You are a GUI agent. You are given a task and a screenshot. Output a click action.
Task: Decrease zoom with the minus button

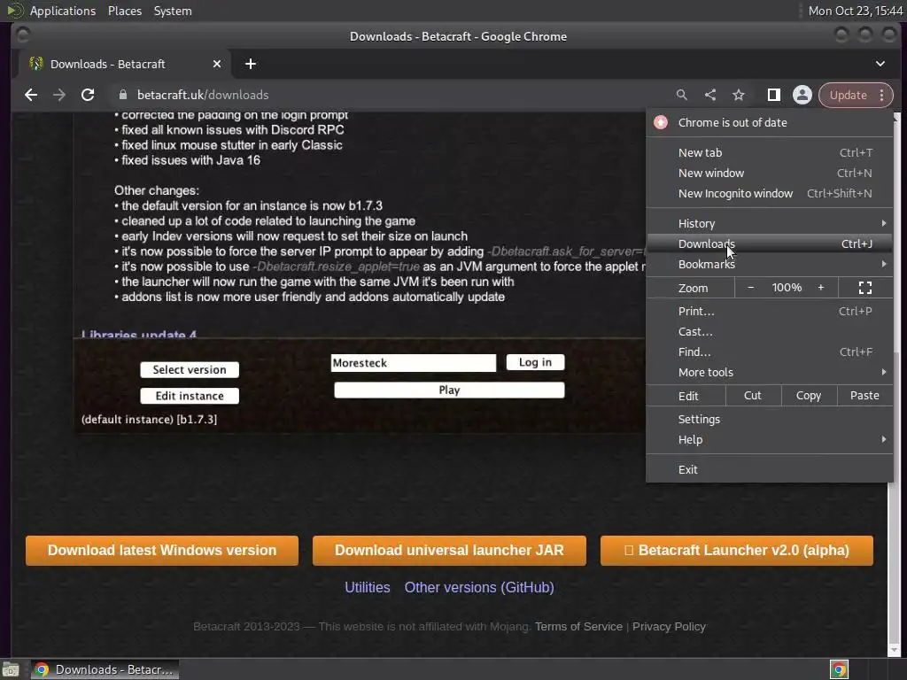tap(751, 288)
